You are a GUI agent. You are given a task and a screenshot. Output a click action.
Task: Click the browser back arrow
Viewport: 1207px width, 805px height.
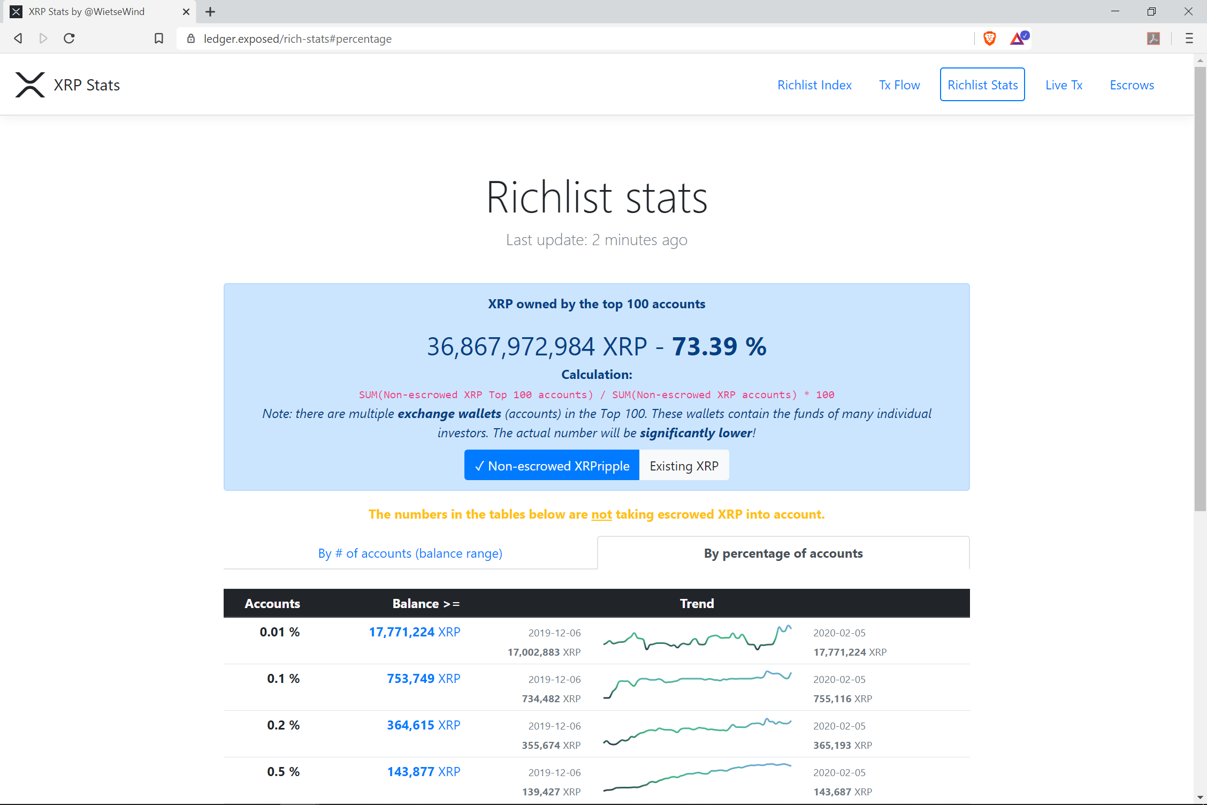click(18, 39)
